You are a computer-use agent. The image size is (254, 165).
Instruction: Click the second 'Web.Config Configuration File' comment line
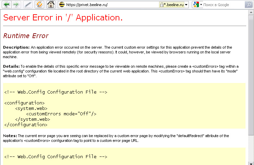coord(56,157)
